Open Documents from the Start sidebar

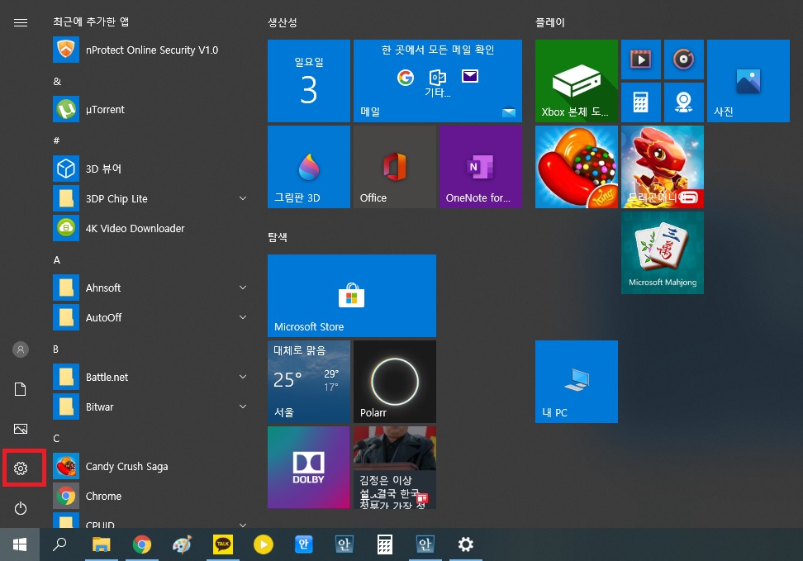(x=21, y=389)
